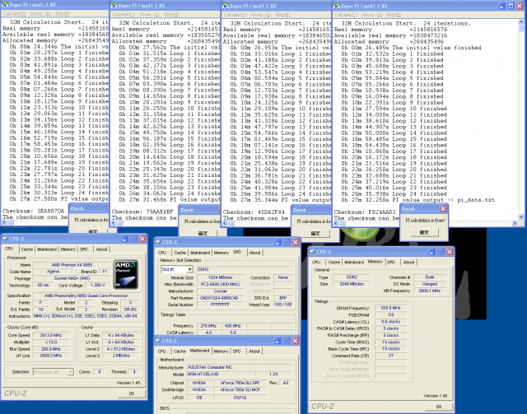Select Cache tab in CPU-Z Mainboard window
This screenshot has height=414, width=527.
coord(180,351)
